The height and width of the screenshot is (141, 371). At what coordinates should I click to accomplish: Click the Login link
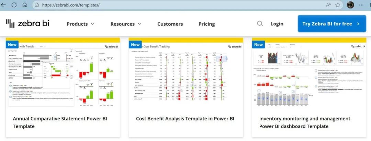click(277, 24)
